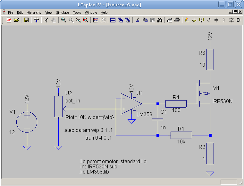
Task: Click the Paste clipboard icon
Action: 152,20
